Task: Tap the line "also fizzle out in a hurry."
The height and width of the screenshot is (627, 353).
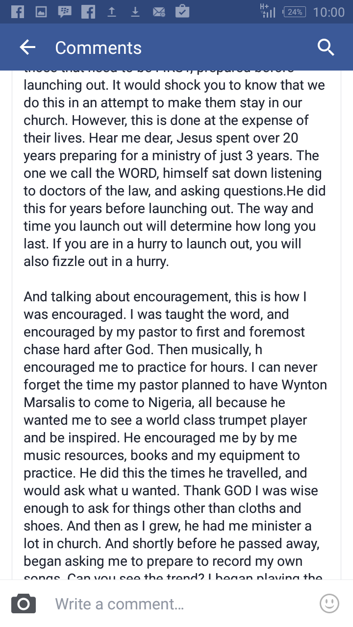Action: [96, 261]
